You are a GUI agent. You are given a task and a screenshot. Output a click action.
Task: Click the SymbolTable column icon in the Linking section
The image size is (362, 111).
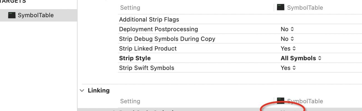(281, 101)
